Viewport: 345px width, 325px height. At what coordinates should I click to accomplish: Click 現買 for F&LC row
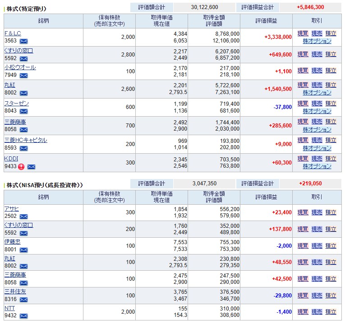(303, 33)
